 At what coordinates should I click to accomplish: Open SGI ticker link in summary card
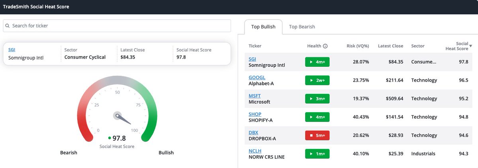pyautogui.click(x=12, y=50)
